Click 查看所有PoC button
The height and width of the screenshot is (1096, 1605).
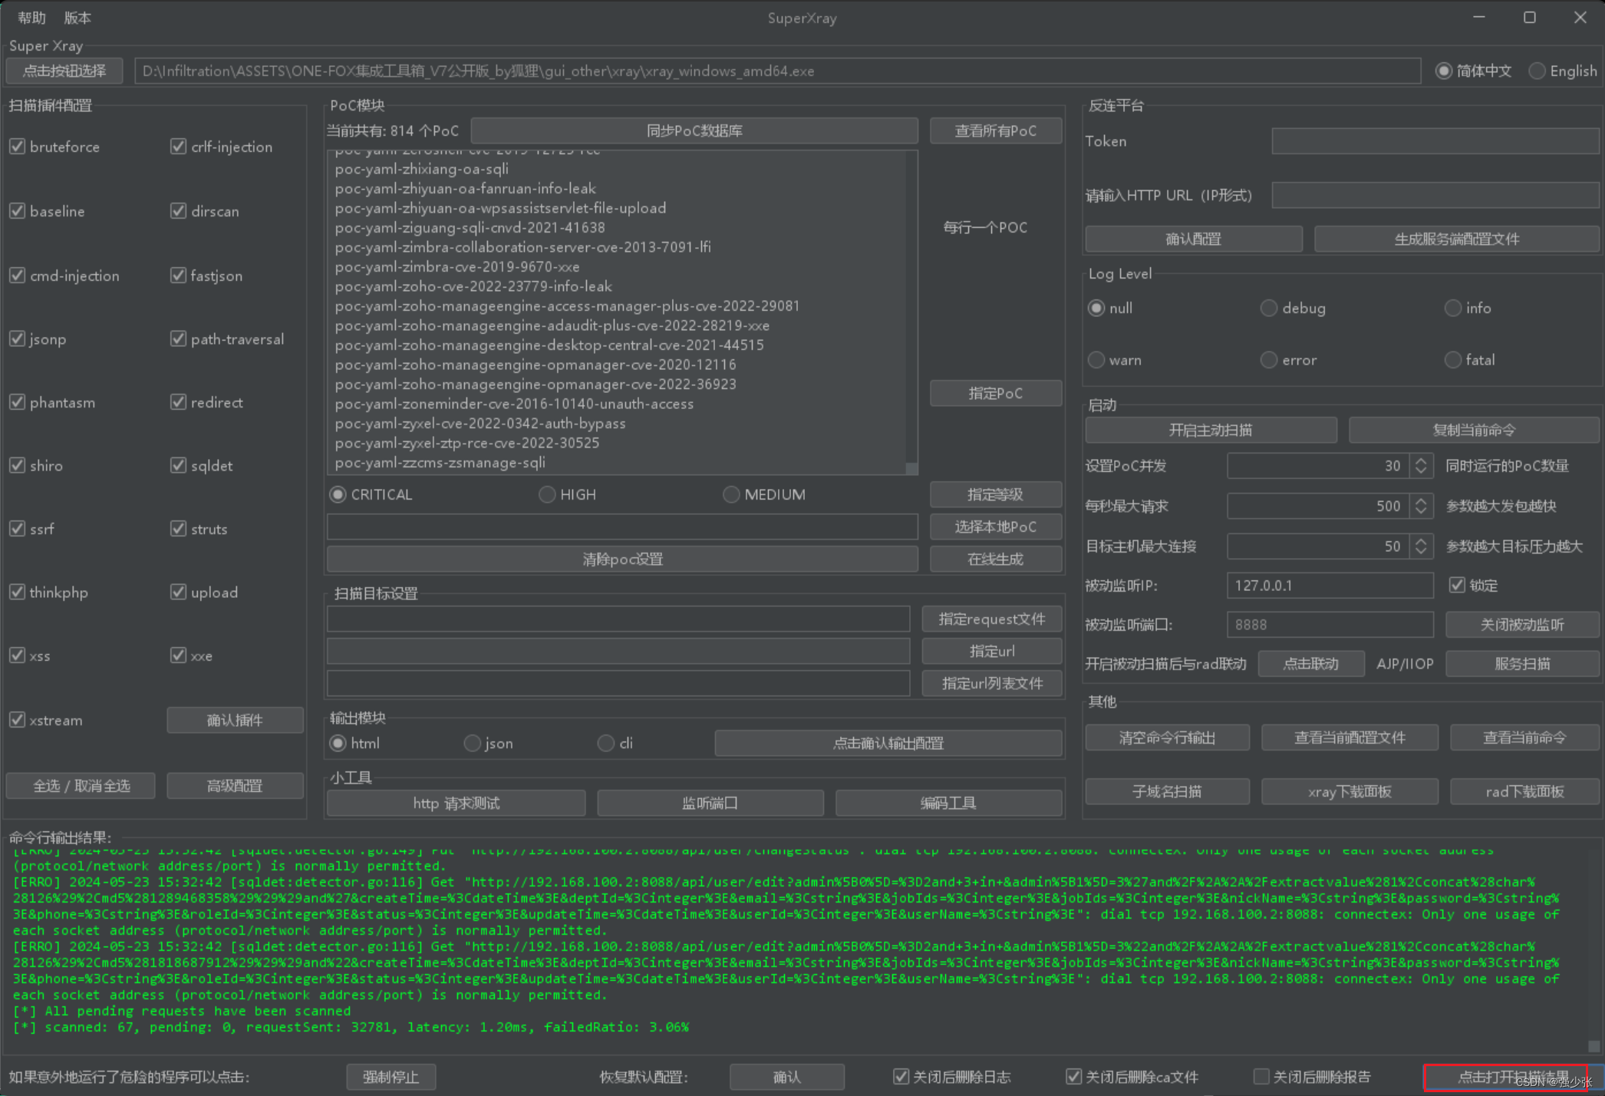[996, 130]
